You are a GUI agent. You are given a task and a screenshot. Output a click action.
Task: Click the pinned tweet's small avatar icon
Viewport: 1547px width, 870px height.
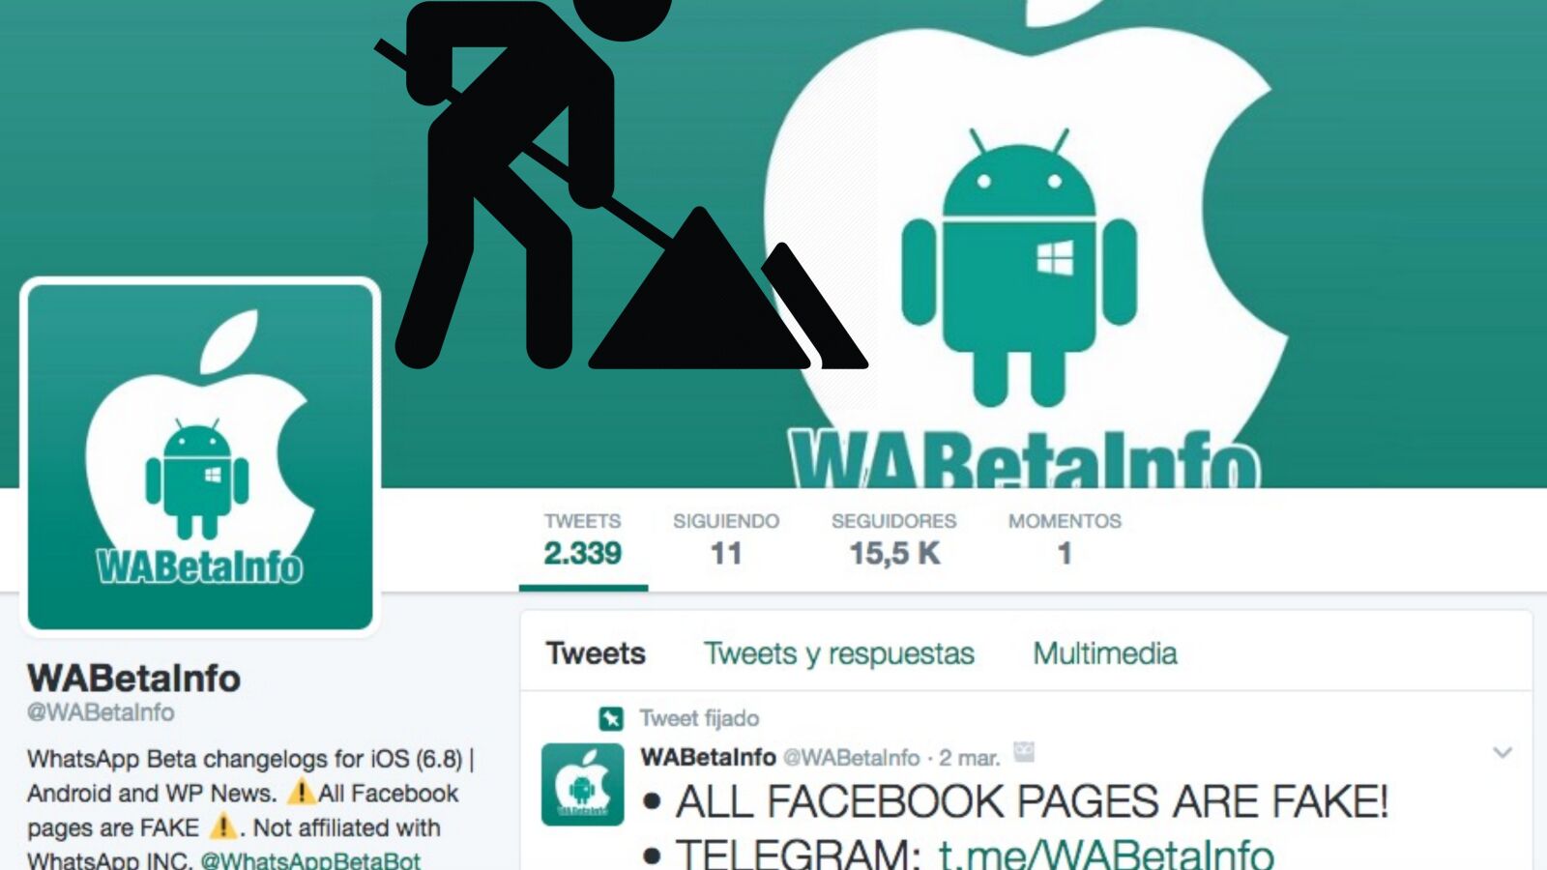tap(582, 784)
